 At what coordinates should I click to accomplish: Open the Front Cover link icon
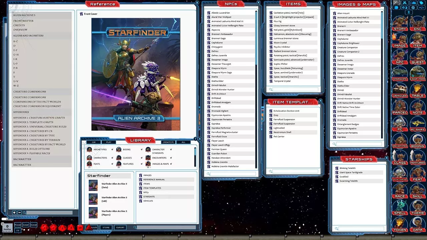point(81,14)
